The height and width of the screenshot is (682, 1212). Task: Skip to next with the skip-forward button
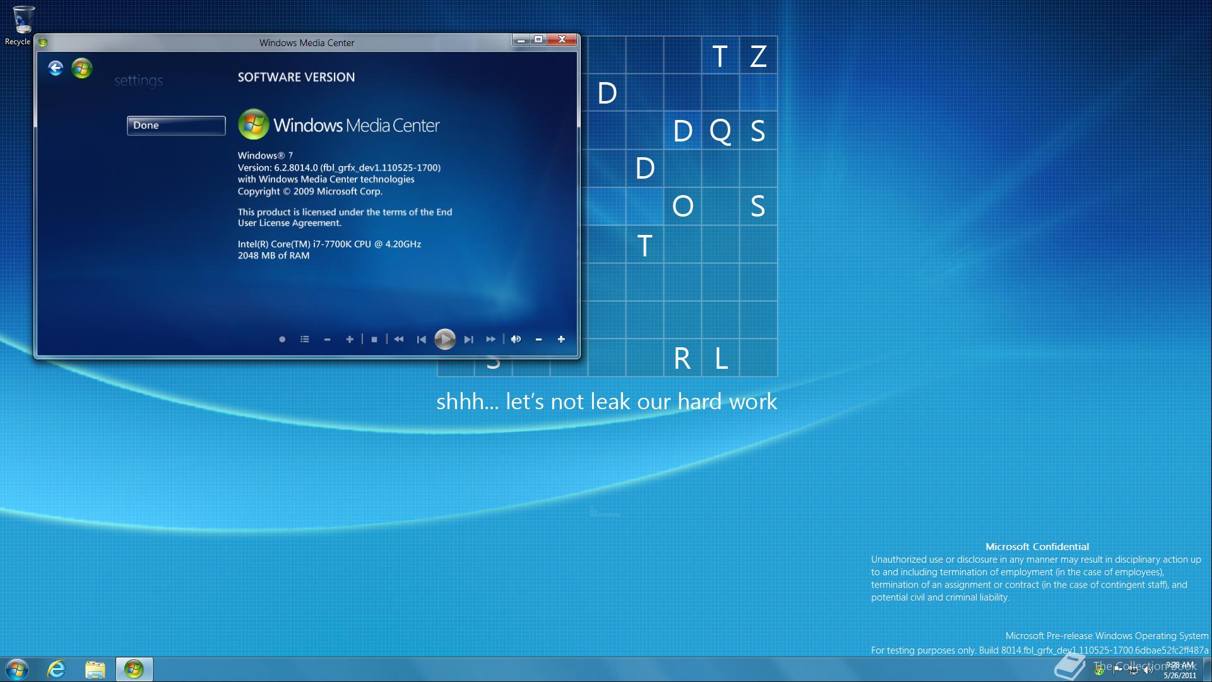tap(468, 339)
